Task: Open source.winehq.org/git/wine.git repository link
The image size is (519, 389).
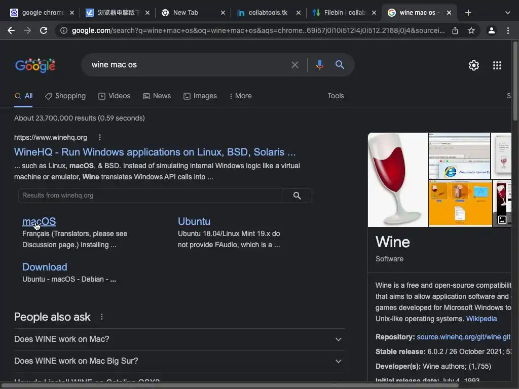Action: tap(463, 337)
